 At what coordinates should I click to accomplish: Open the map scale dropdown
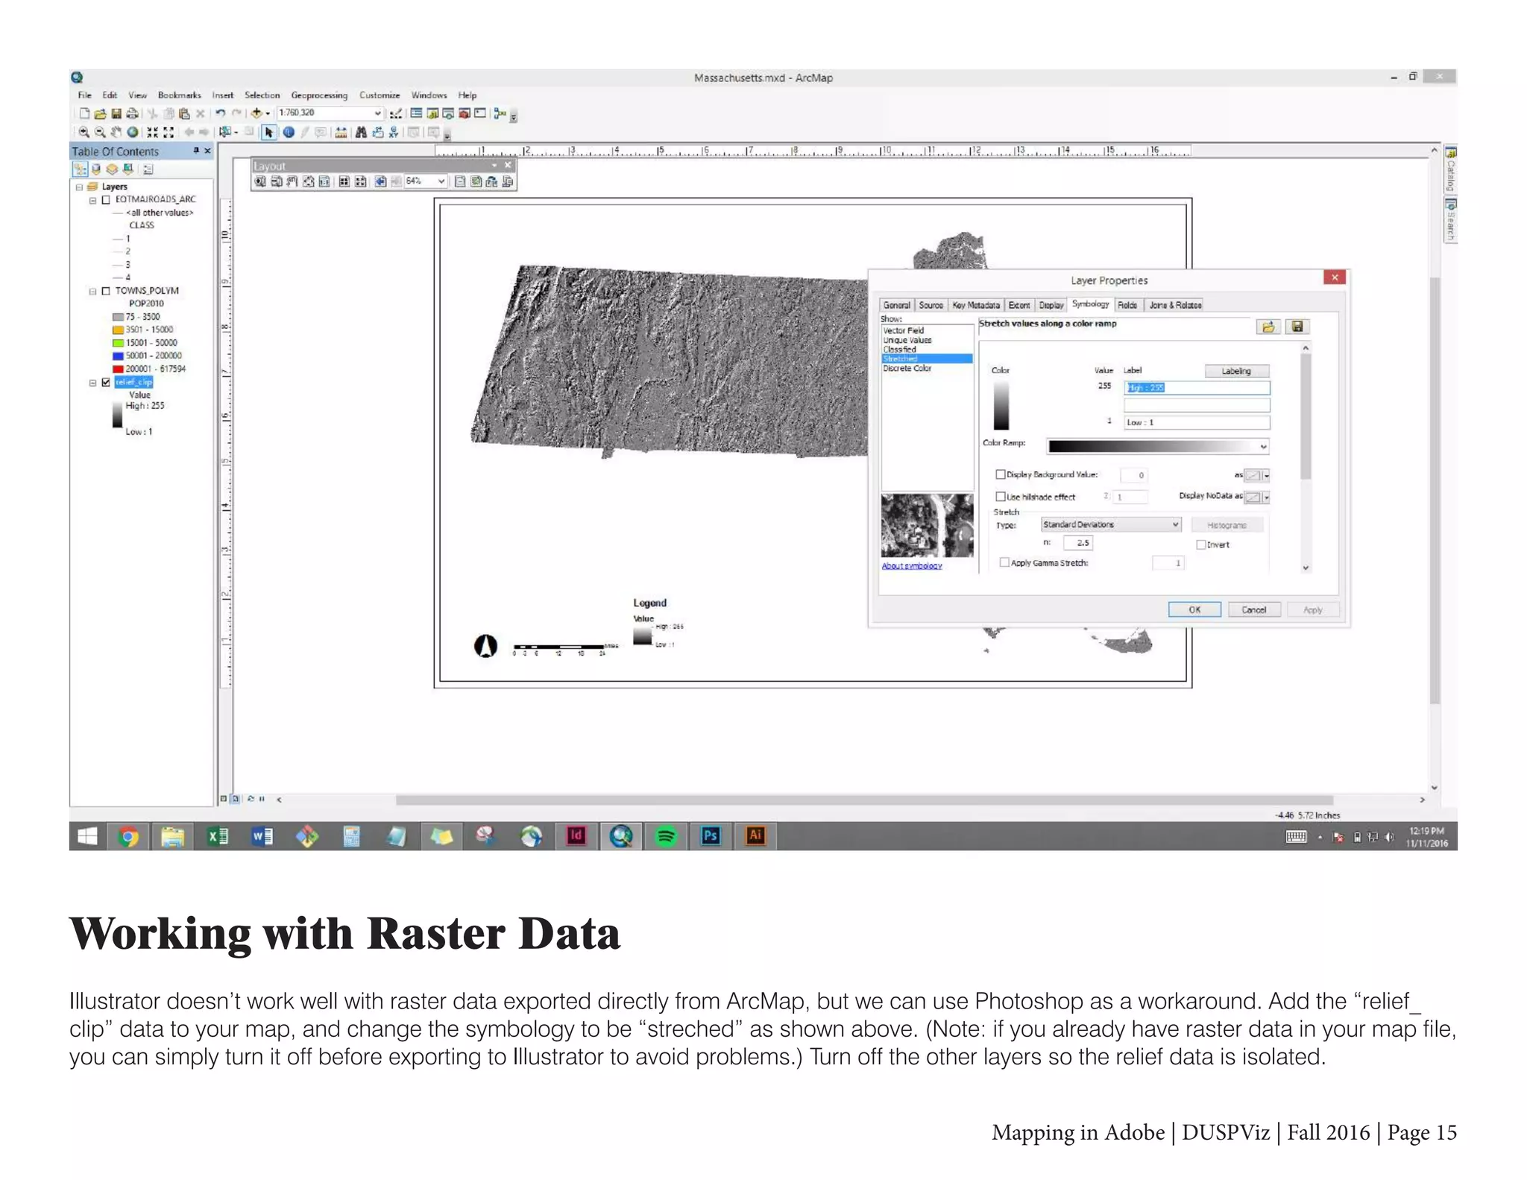[377, 113]
